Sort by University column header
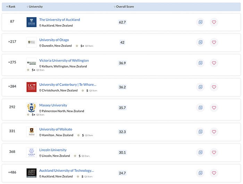 35,7
